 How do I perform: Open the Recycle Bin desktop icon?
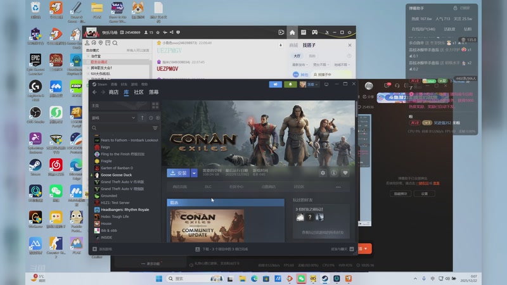pyautogui.click(x=35, y=10)
